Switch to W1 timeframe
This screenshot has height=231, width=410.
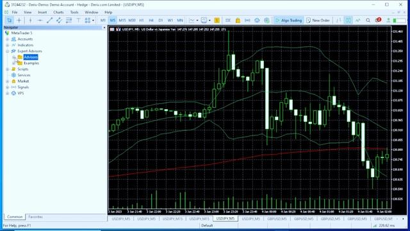[170, 21]
